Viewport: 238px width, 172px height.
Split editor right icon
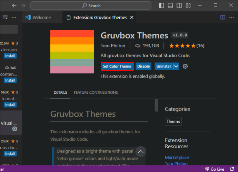click(223, 17)
